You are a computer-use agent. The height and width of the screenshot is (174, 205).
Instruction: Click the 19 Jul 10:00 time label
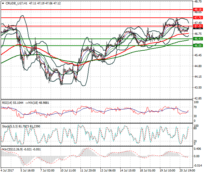click(x=167, y=171)
